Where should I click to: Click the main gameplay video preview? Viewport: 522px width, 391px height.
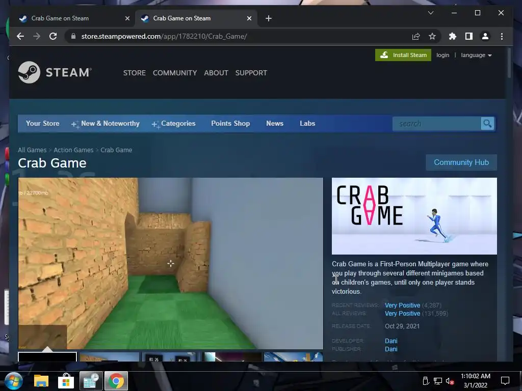[x=170, y=263]
